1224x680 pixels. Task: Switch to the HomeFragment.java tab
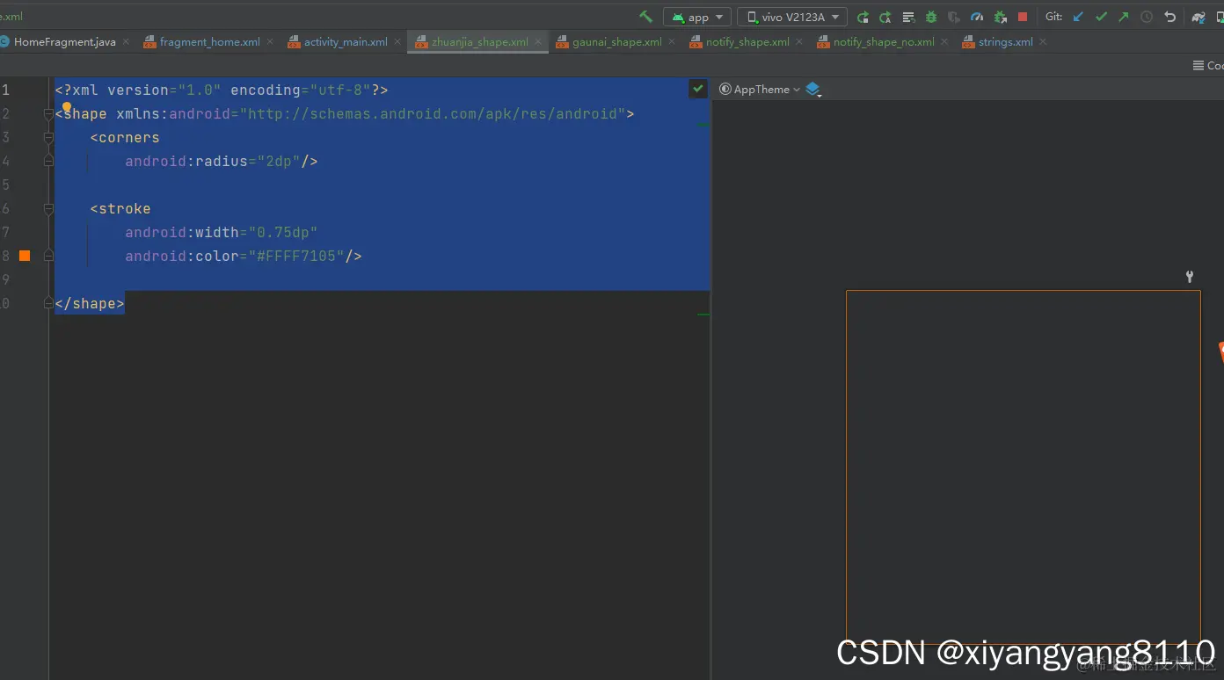point(64,42)
